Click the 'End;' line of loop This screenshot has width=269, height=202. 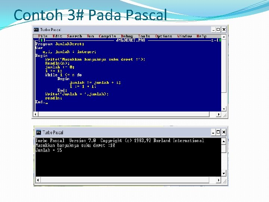pos(62,90)
